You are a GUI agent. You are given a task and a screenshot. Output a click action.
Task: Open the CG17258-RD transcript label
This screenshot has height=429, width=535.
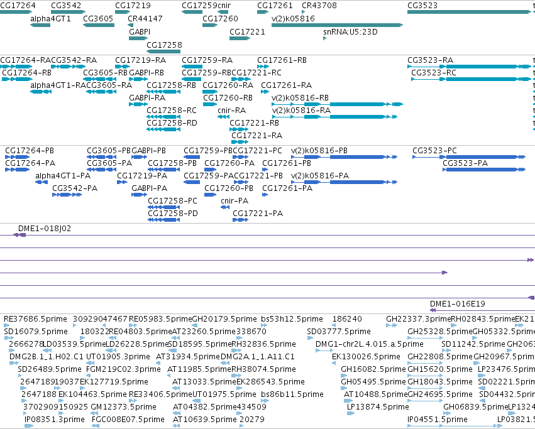(172, 122)
